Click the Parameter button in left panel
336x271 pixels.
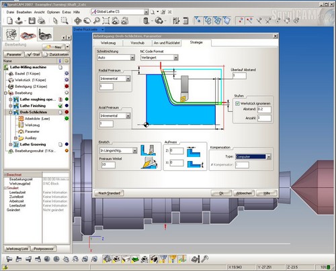[13, 54]
